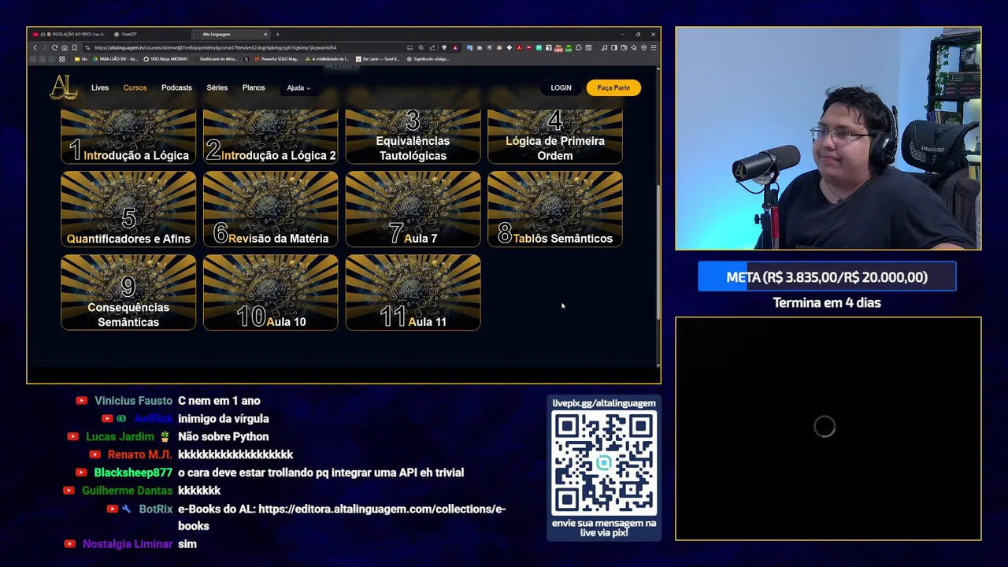Open lesson 6 Revisão da Matéria

(271, 209)
